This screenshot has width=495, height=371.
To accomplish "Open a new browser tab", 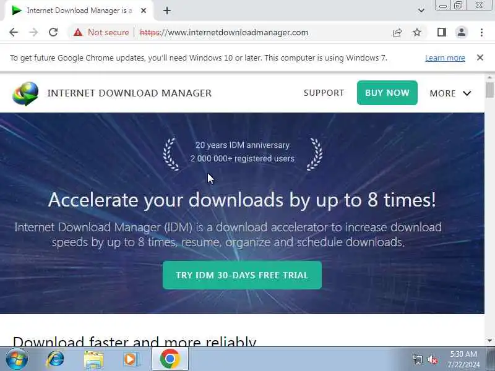I will click(x=167, y=11).
